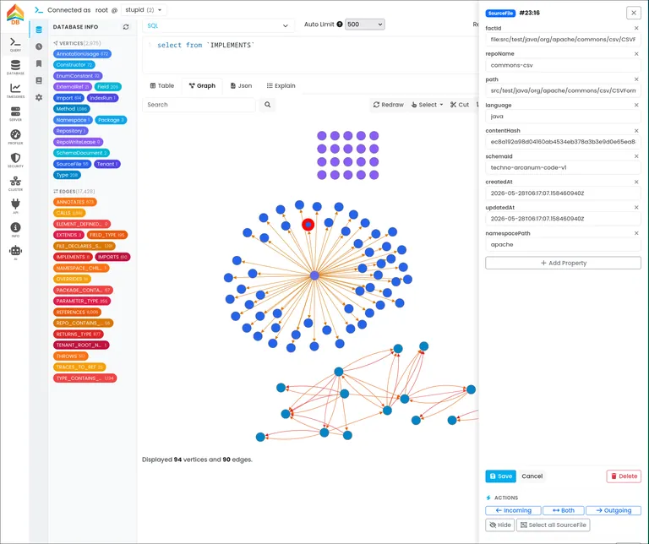Click the SQL query editor text

(205, 45)
